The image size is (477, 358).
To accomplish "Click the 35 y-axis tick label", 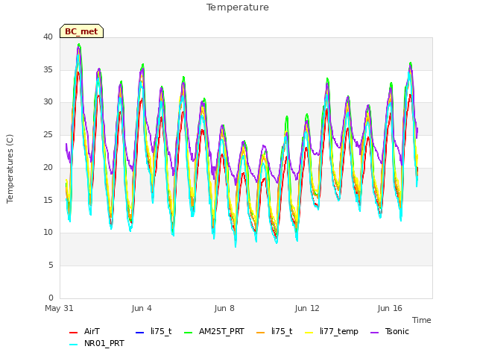I will click(x=48, y=69).
